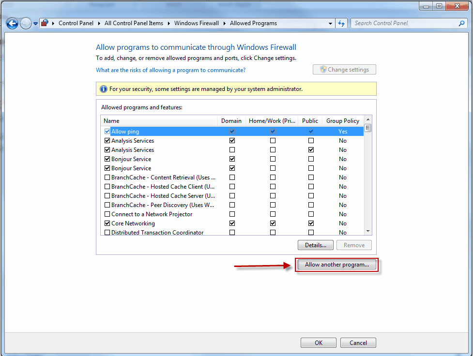Check Domain for BranchCache - Hosted Cache Client
This screenshot has width=474, height=356.
pos(232,187)
